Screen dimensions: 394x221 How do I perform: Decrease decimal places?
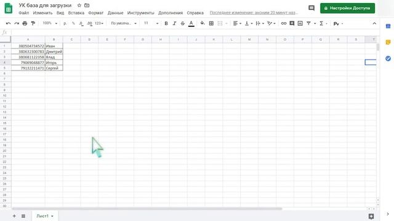coord(81,23)
